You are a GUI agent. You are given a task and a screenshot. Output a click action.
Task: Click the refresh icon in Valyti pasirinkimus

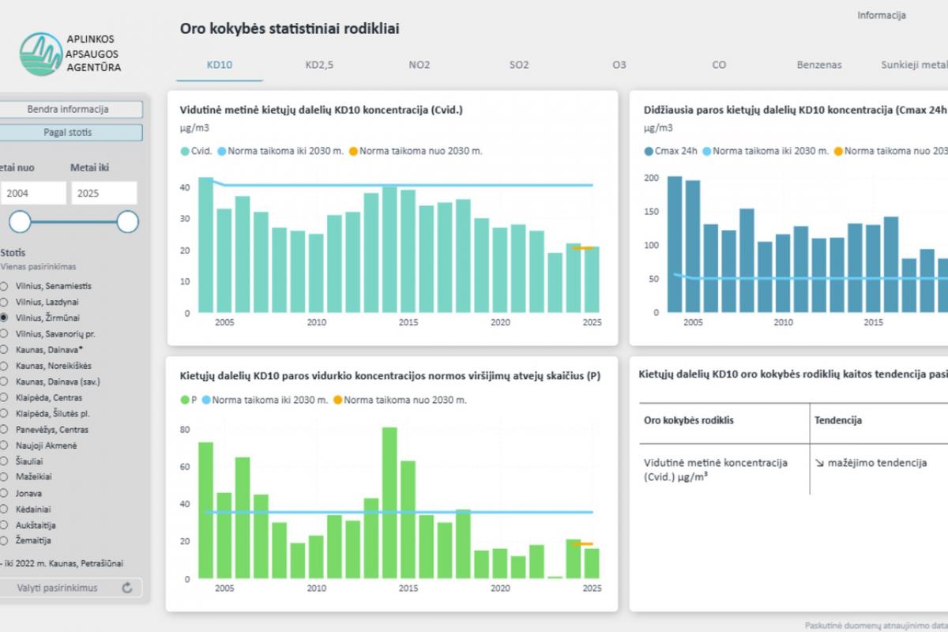127,588
